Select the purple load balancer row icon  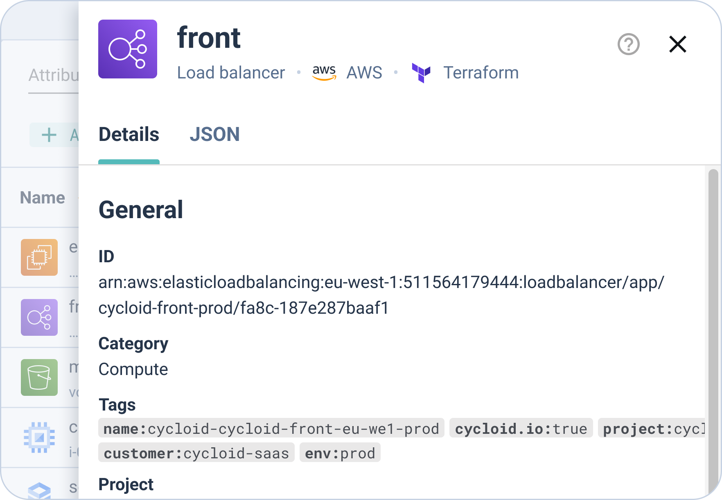click(x=39, y=317)
